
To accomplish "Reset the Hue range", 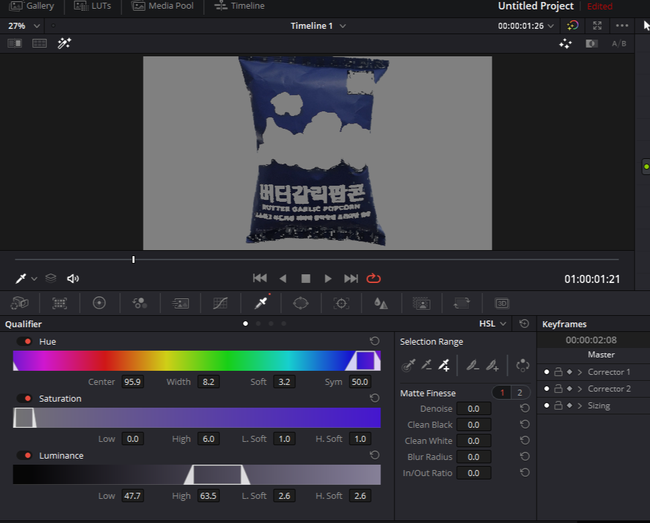I will coord(374,341).
